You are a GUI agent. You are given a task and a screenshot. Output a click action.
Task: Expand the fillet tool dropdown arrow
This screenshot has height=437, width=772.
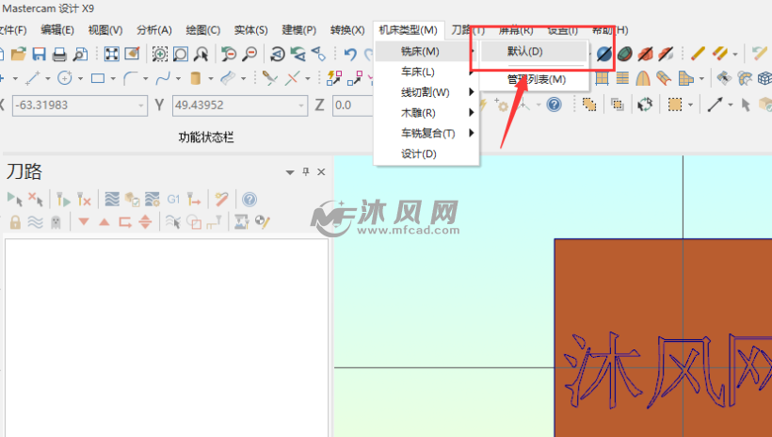coord(145,78)
